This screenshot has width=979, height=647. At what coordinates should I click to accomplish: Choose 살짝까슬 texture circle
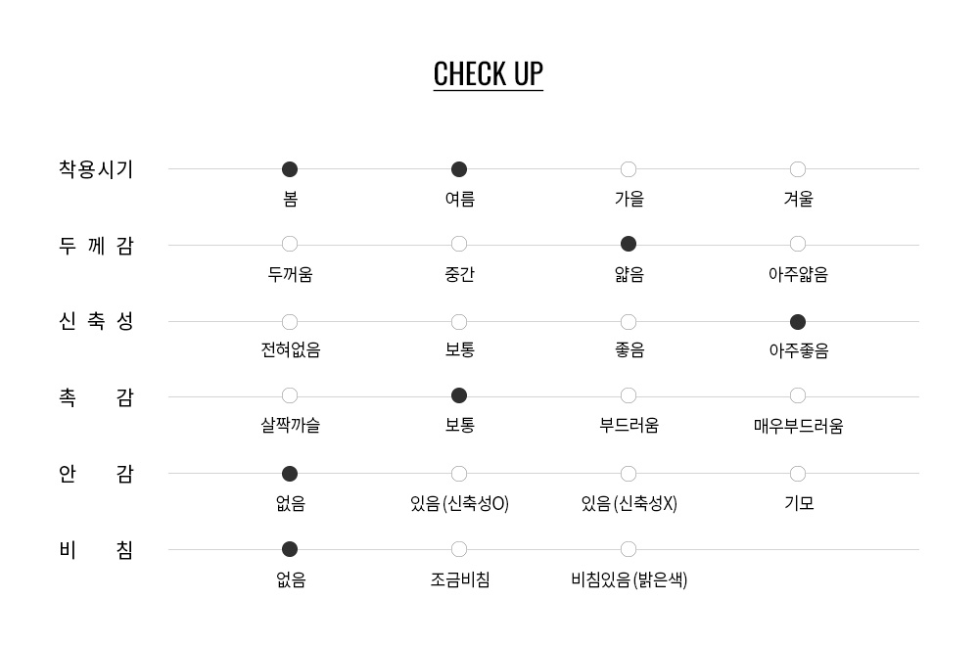pyautogui.click(x=290, y=395)
